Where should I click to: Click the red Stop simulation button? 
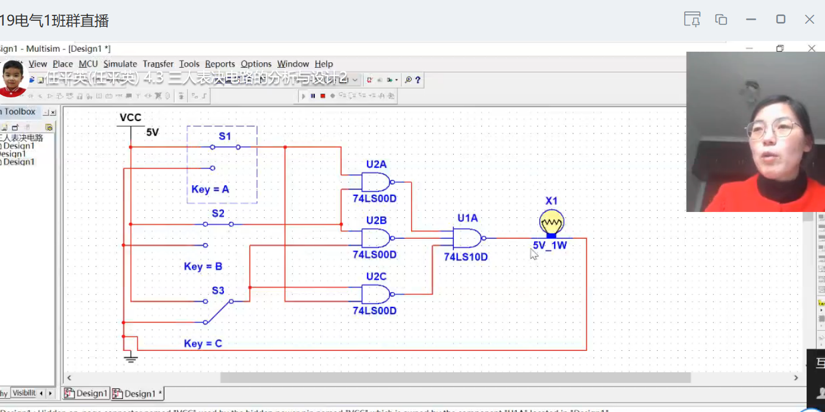tap(323, 96)
